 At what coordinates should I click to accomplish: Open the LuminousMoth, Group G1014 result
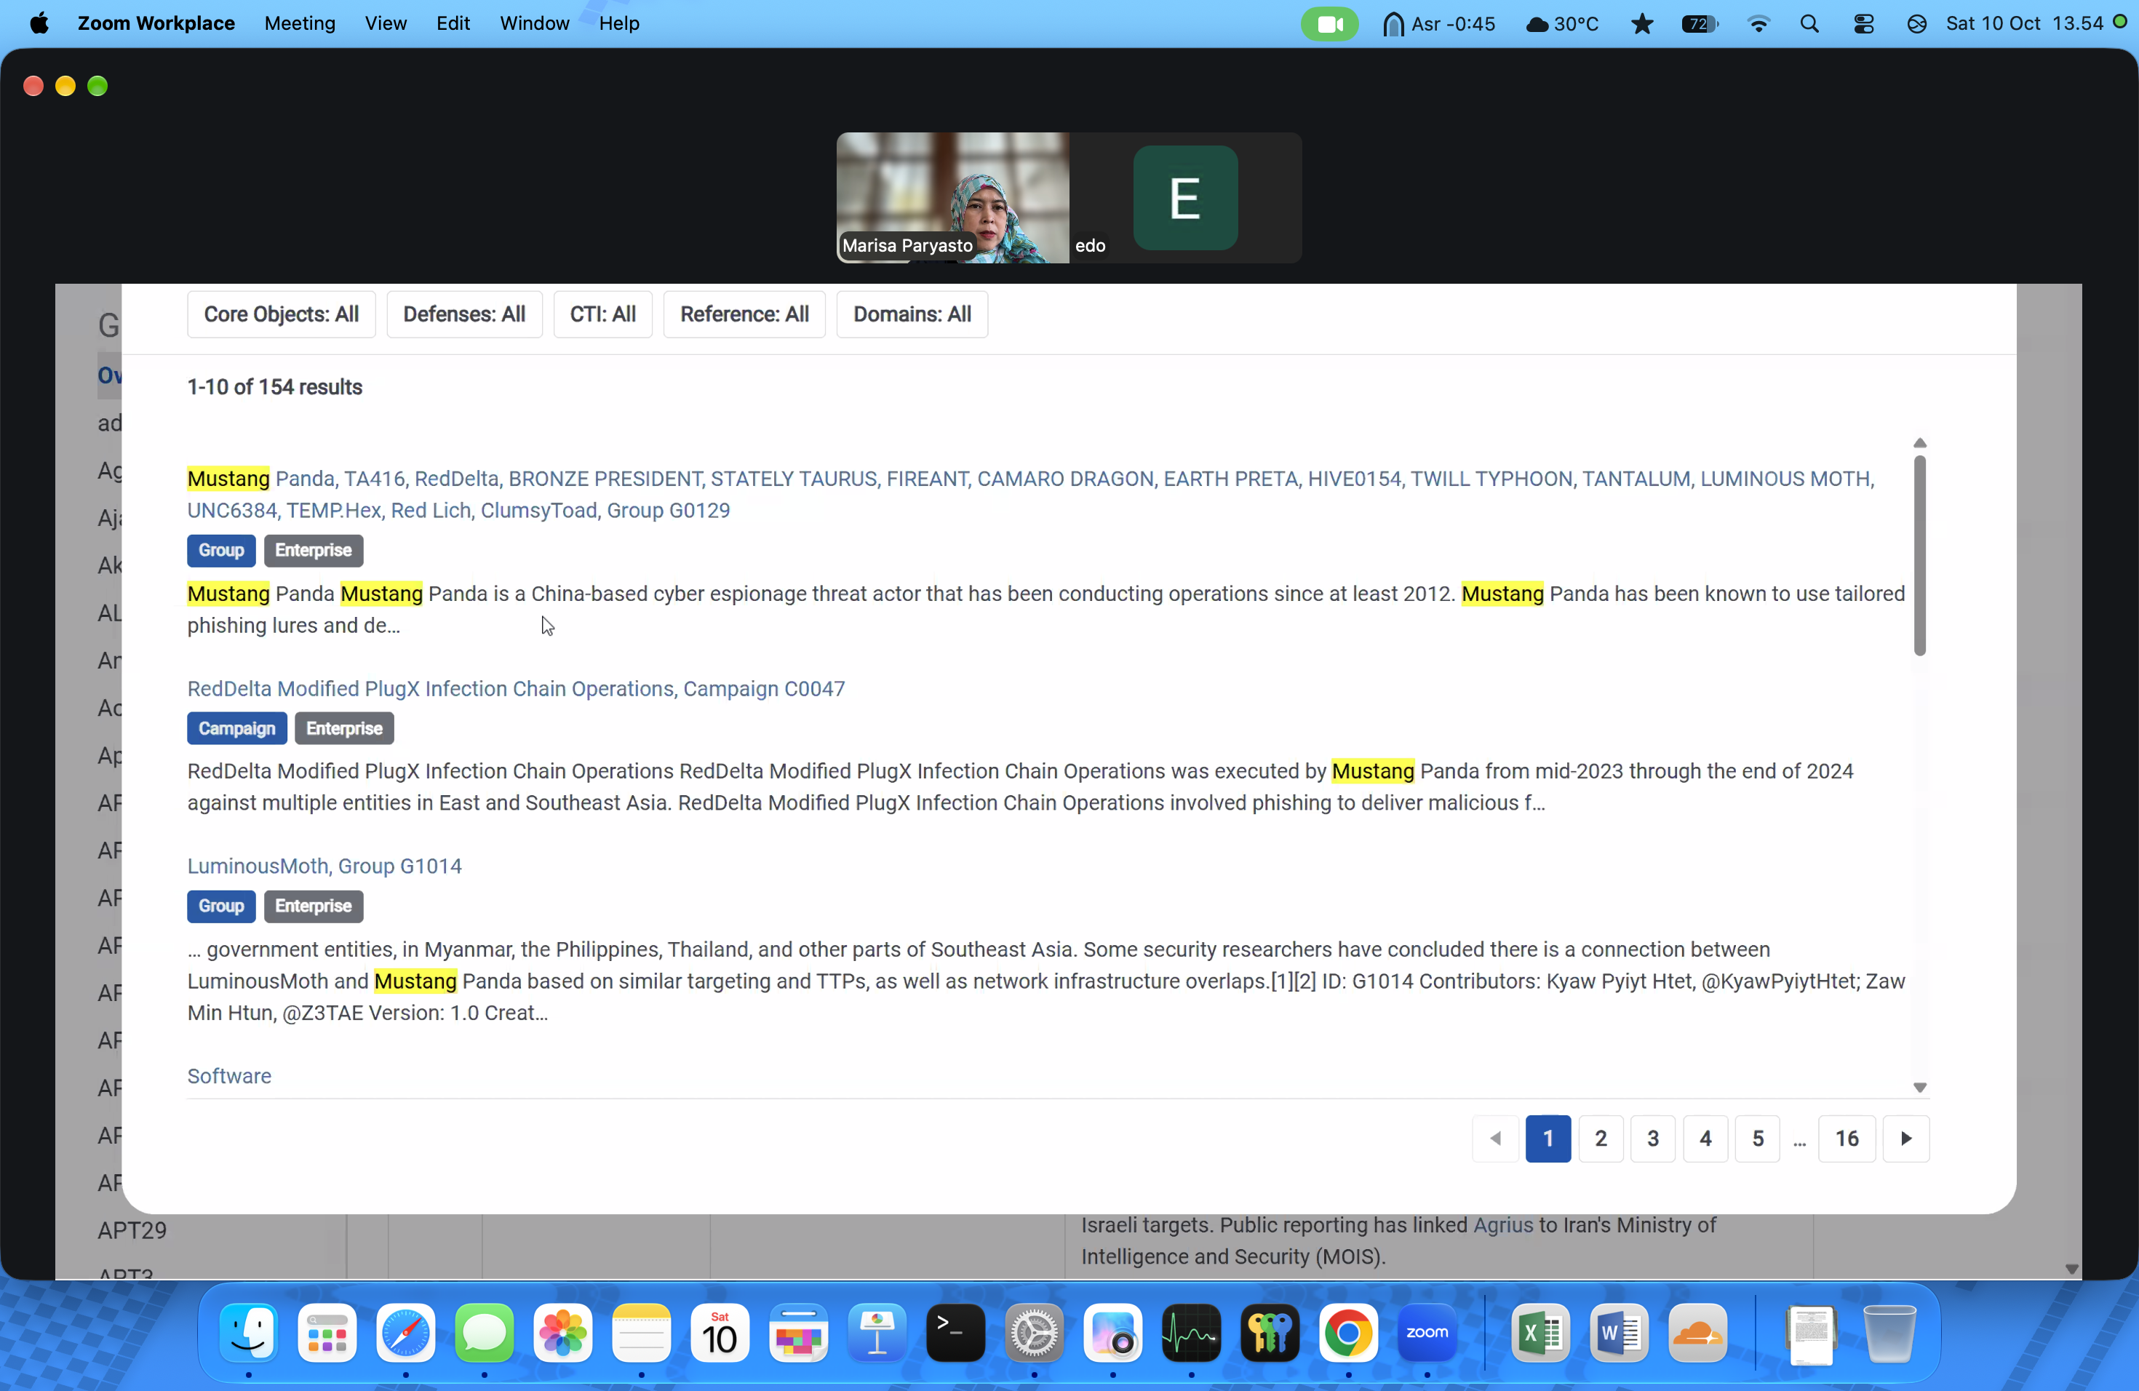pos(324,865)
